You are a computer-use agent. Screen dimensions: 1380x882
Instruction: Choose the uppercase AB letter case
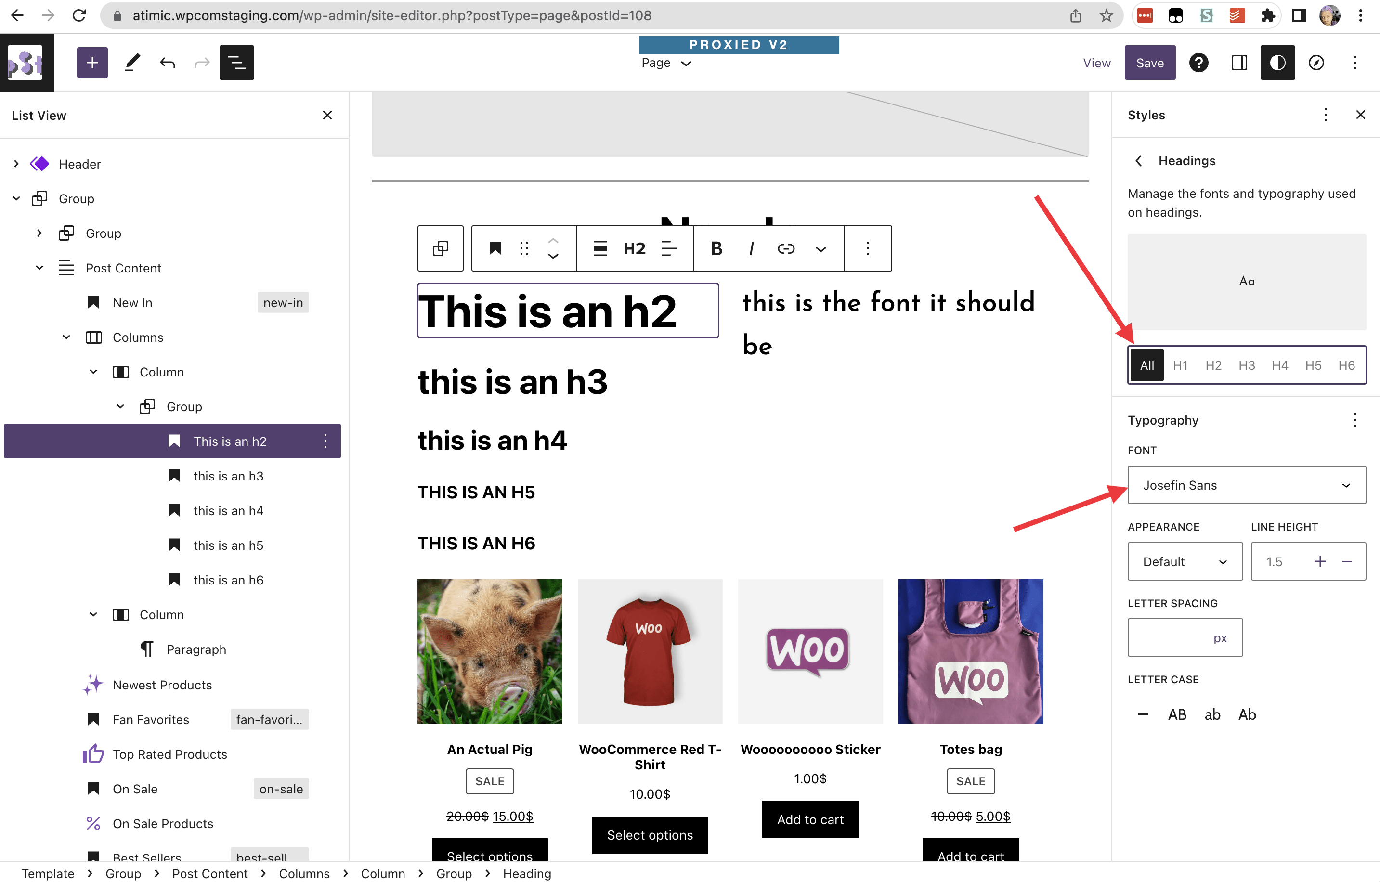pos(1177,714)
